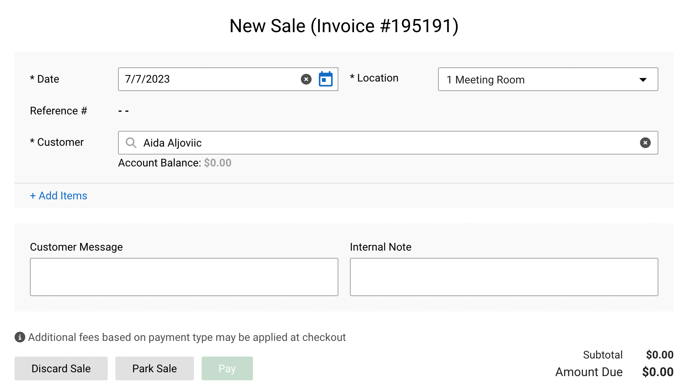Click into the Customer search field
Viewport: 686px width, 391px height.
[388, 143]
